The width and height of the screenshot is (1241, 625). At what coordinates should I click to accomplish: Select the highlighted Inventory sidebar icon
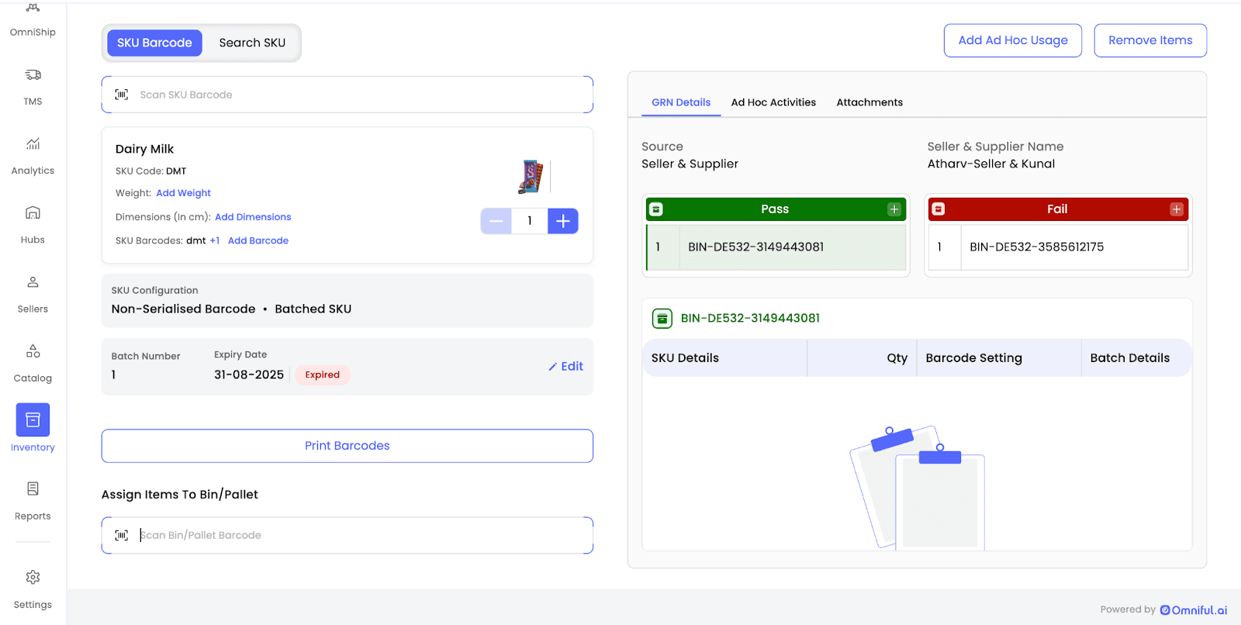point(33,420)
